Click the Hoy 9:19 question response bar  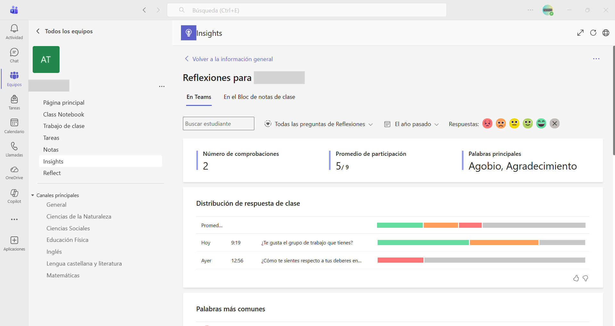[x=481, y=243]
